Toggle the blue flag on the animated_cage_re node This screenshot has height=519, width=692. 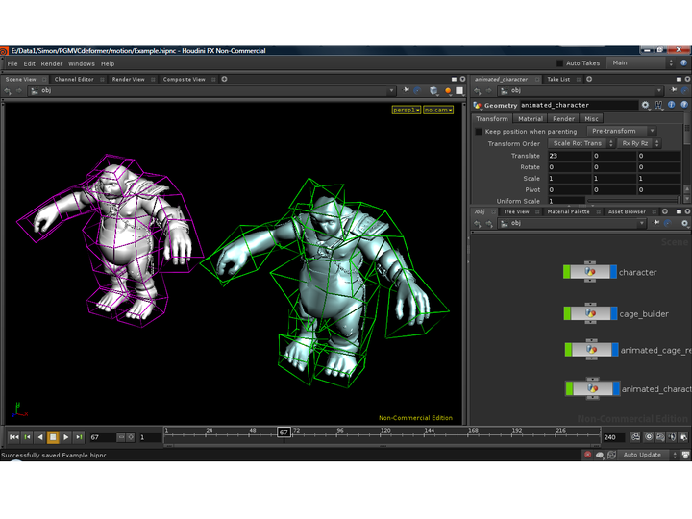tap(615, 350)
